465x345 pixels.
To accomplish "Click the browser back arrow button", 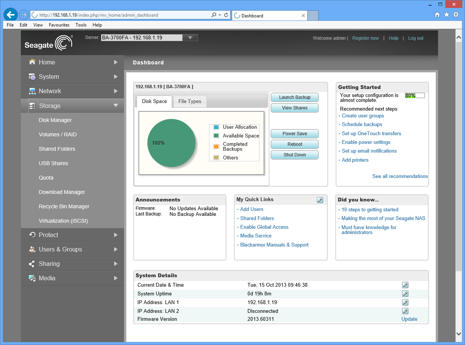I will [10, 15].
